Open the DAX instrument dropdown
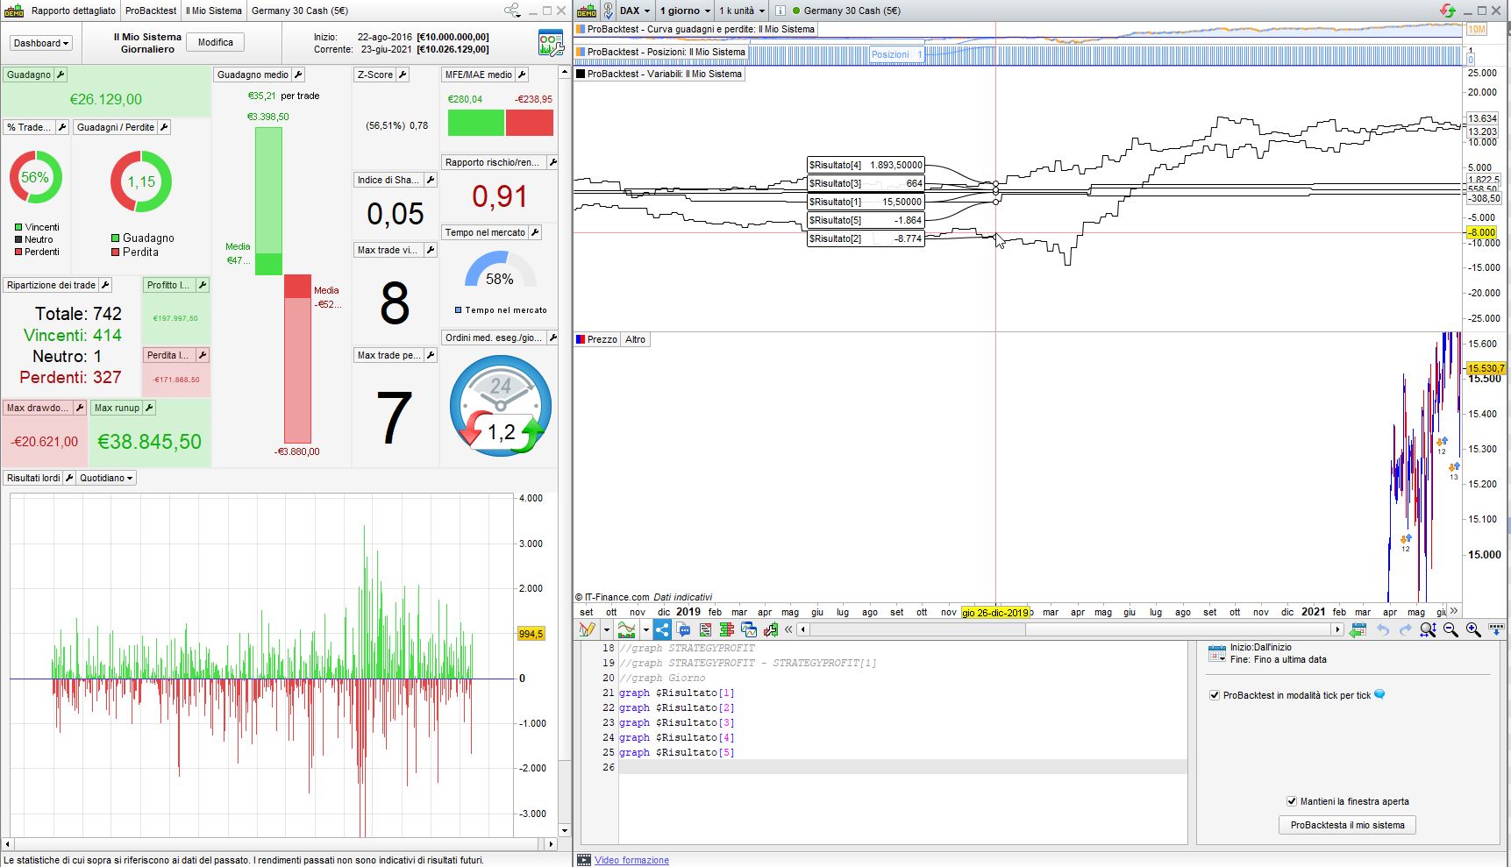Screen dimensions: 1511x867 pyautogui.click(x=635, y=11)
